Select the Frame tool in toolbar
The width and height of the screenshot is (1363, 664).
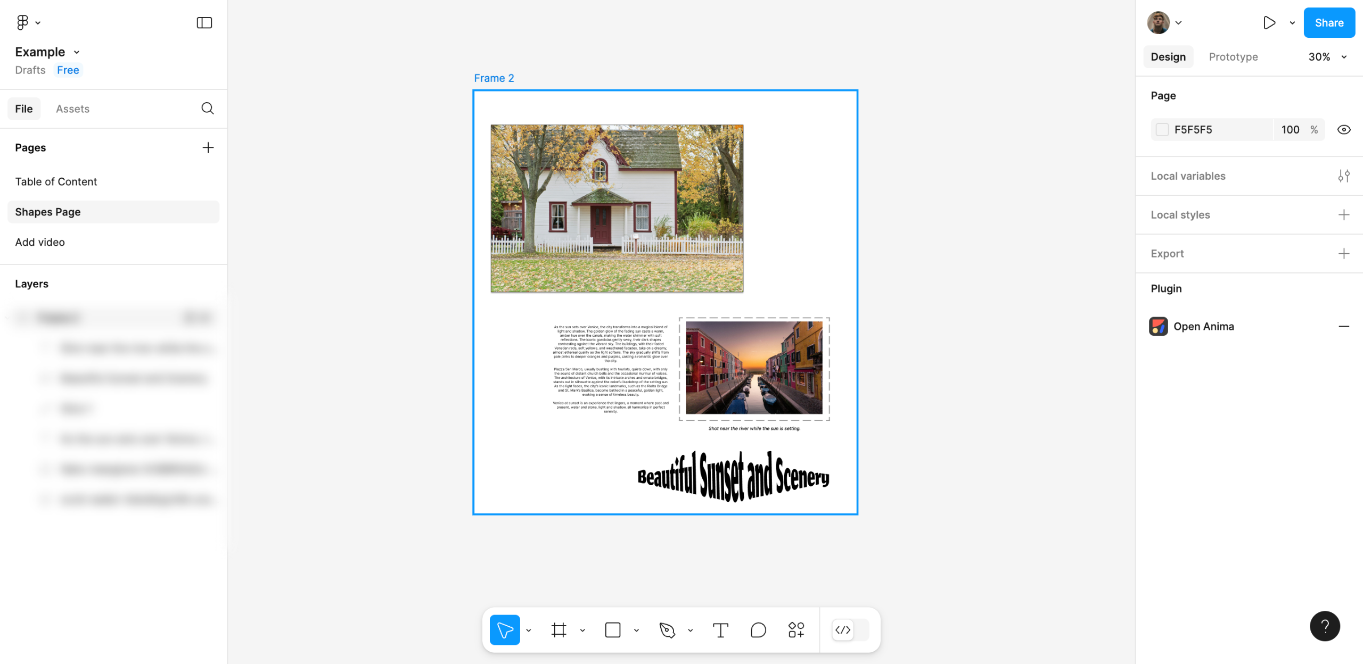(559, 630)
